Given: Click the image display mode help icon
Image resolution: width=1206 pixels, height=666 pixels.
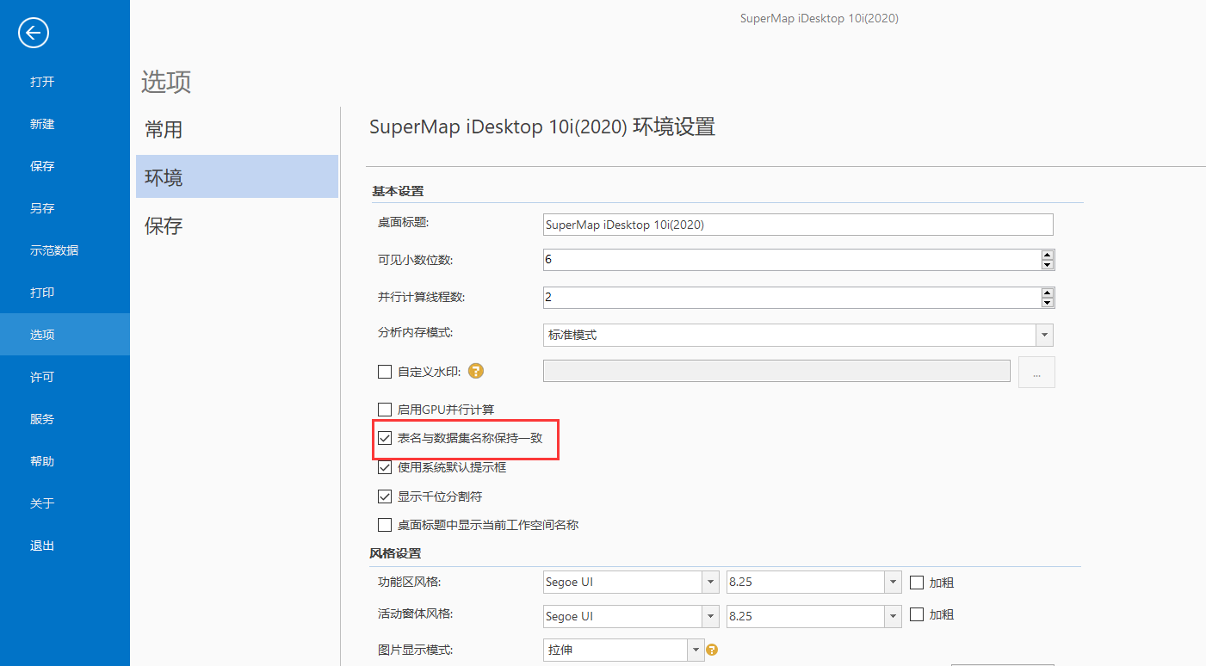Looking at the screenshot, I should tap(712, 650).
